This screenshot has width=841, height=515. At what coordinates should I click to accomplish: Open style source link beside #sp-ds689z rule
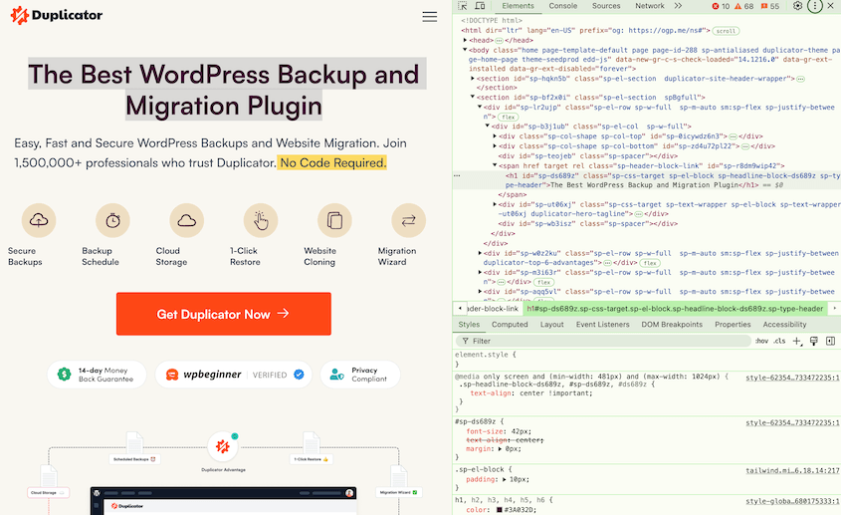[x=792, y=423]
